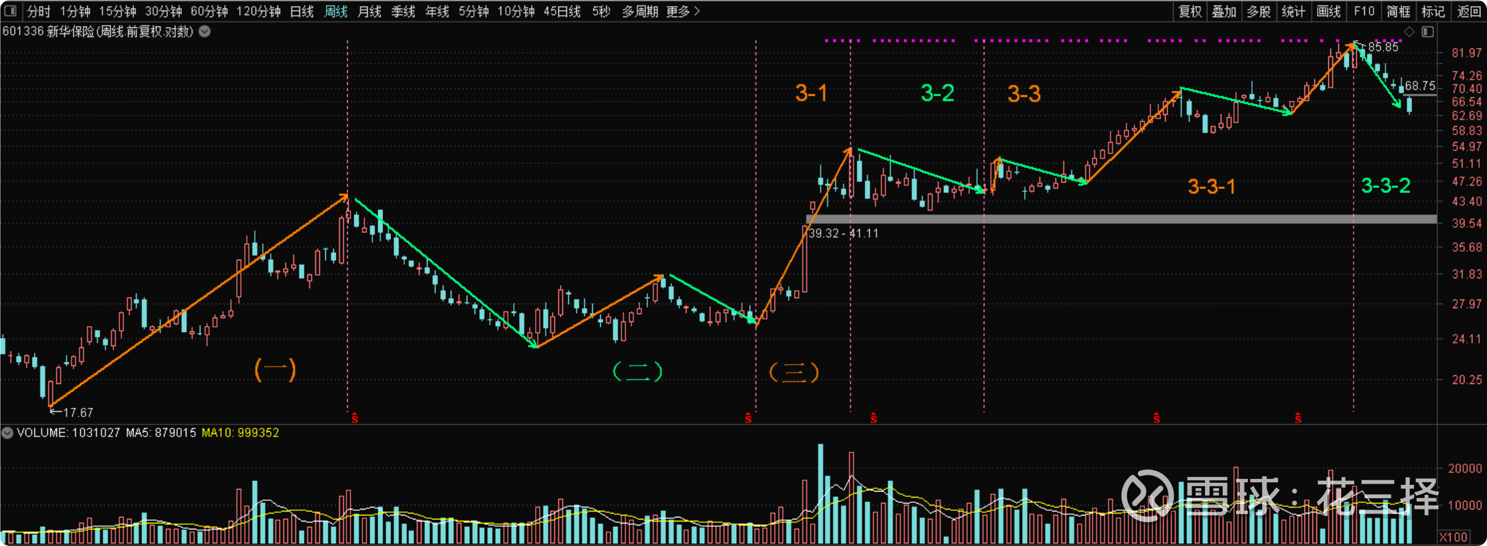Image resolution: width=1487 pixels, height=546 pixels.
Task: Click the 81.97 price axis label
Action: click(1466, 53)
